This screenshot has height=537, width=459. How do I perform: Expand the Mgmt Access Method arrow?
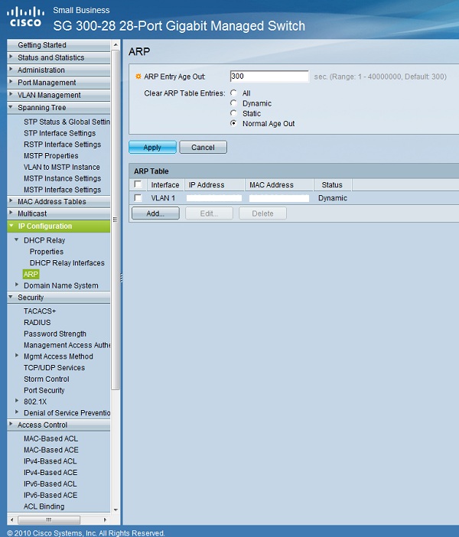tap(17, 356)
